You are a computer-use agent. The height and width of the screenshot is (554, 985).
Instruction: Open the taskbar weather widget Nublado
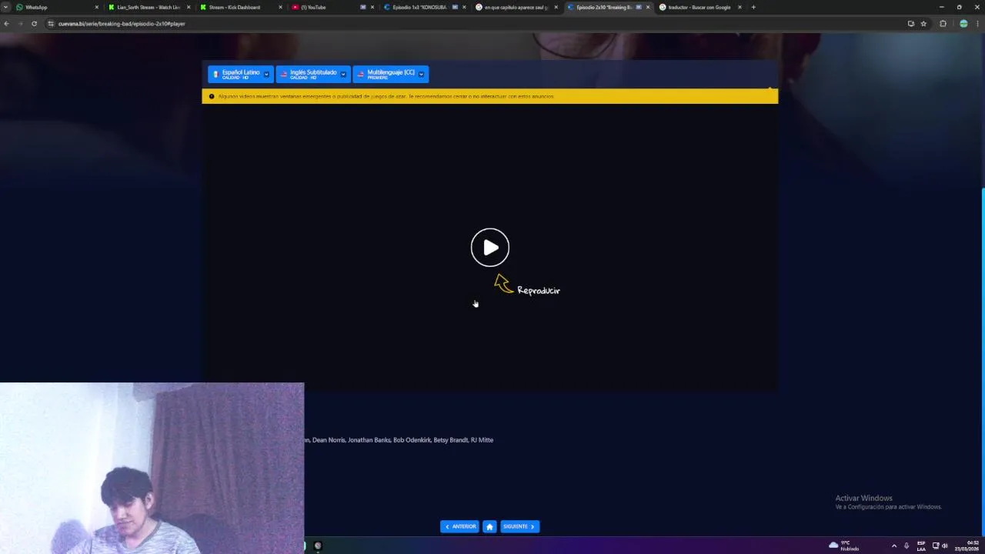(x=844, y=546)
